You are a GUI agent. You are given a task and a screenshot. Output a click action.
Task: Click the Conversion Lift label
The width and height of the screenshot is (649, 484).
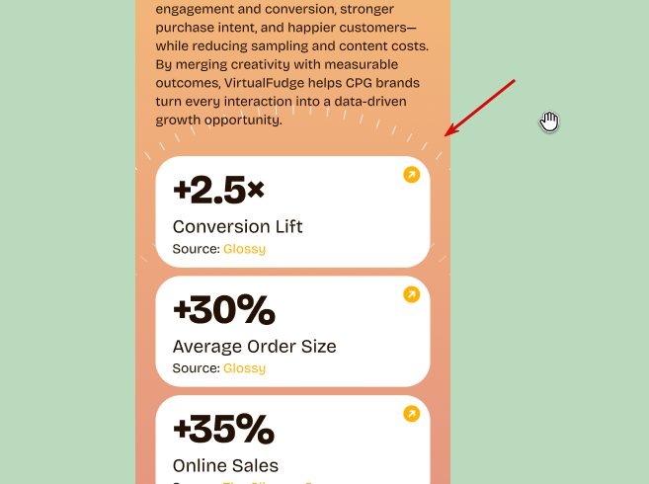pyautogui.click(x=238, y=226)
